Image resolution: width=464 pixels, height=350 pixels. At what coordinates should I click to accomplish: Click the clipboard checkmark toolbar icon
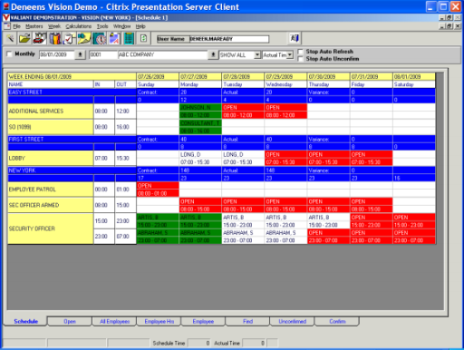pos(70,39)
